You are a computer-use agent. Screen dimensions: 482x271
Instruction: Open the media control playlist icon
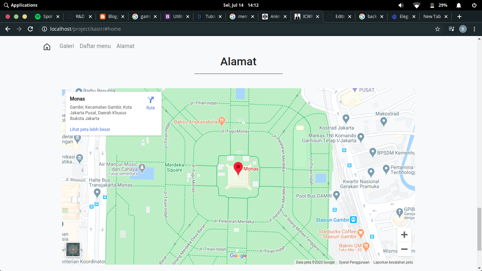451,29
